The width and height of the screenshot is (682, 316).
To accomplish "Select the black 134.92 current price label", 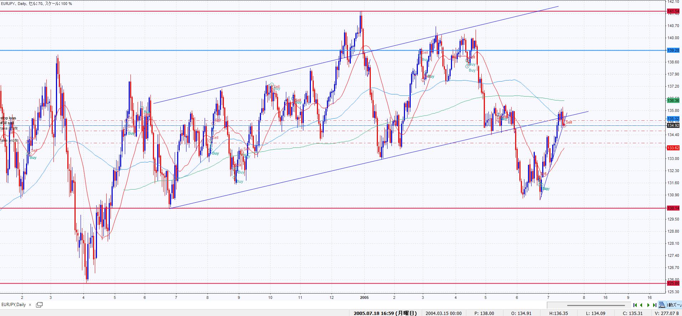I will (x=673, y=125).
